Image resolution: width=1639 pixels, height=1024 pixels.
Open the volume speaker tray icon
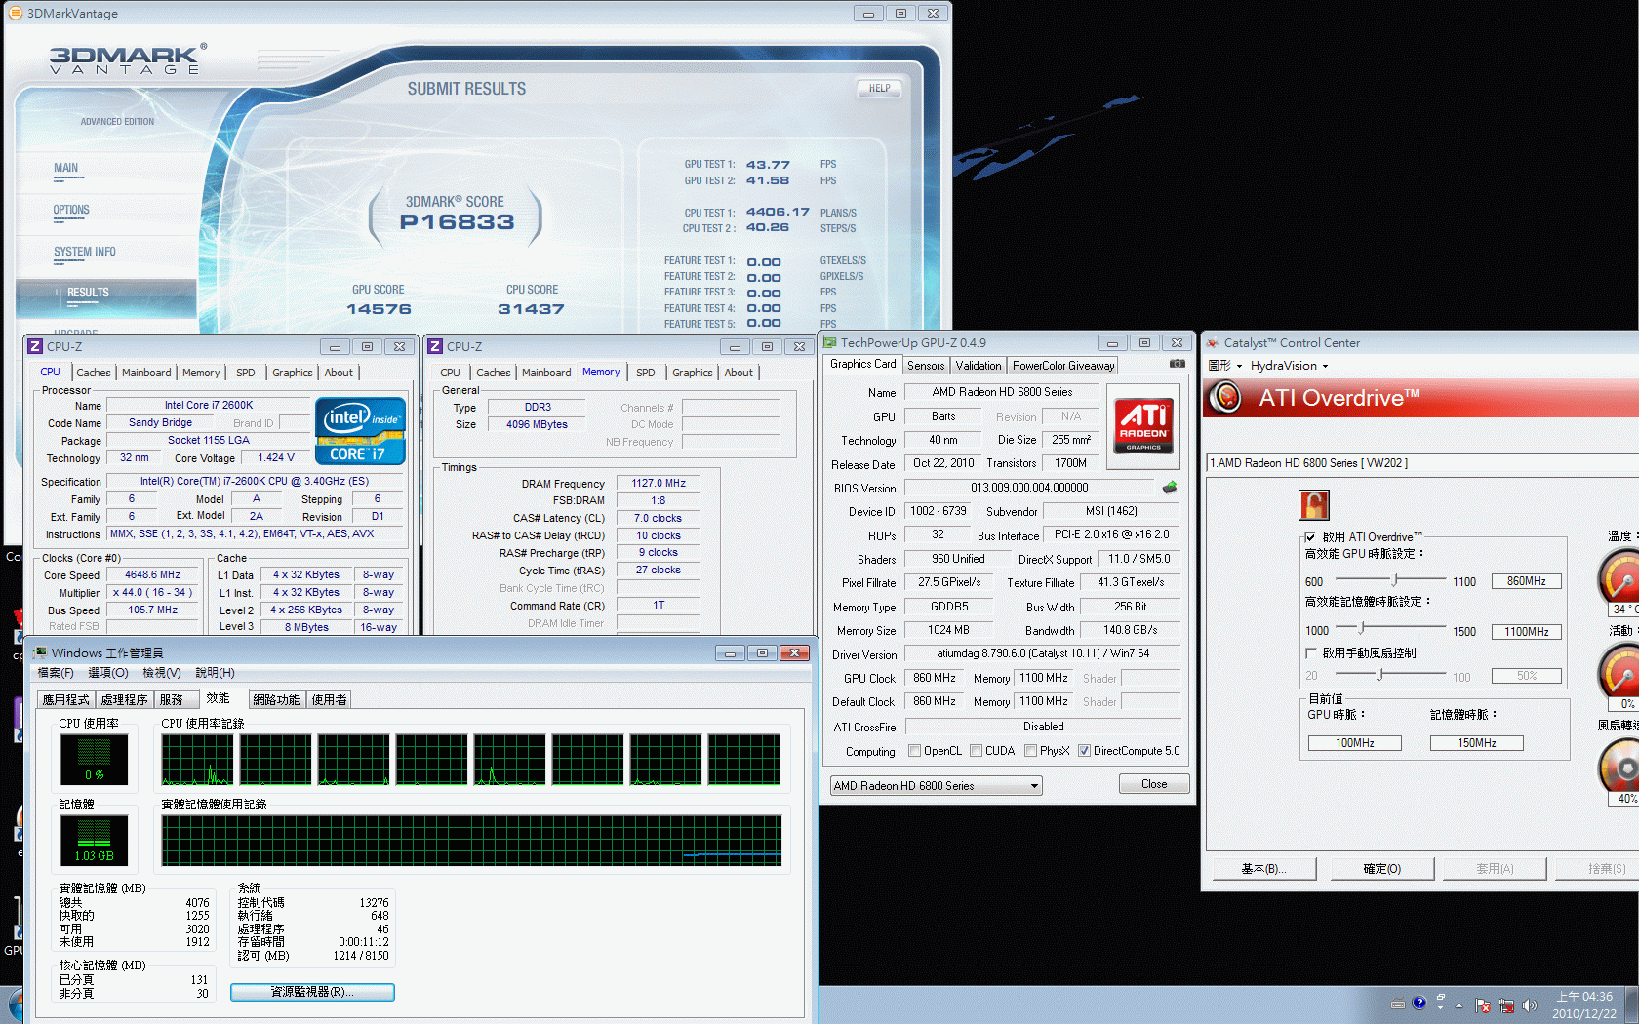point(1529,1004)
